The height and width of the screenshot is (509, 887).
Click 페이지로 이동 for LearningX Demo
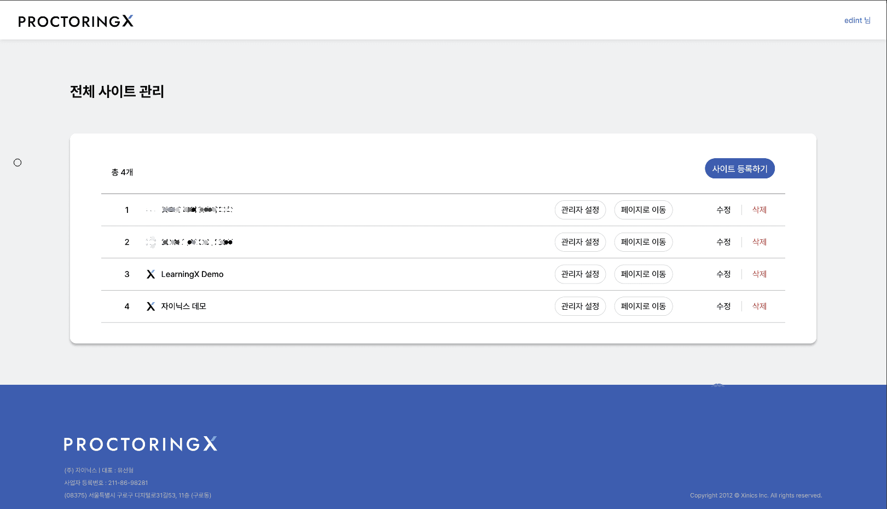[x=643, y=274]
